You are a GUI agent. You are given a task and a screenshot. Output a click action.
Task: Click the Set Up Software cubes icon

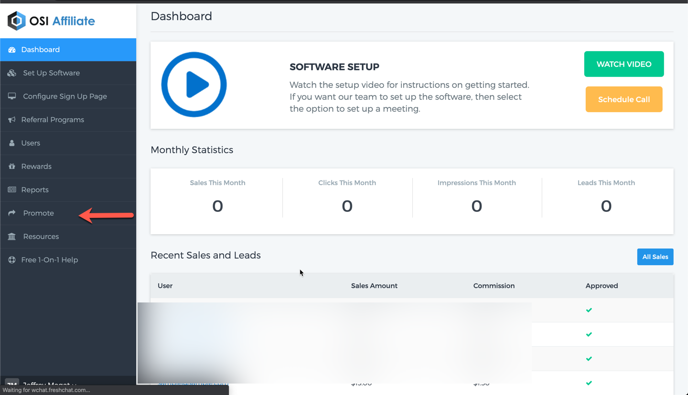click(x=12, y=73)
